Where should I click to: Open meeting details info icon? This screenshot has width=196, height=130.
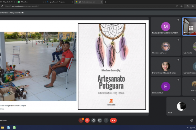(192, 120)
